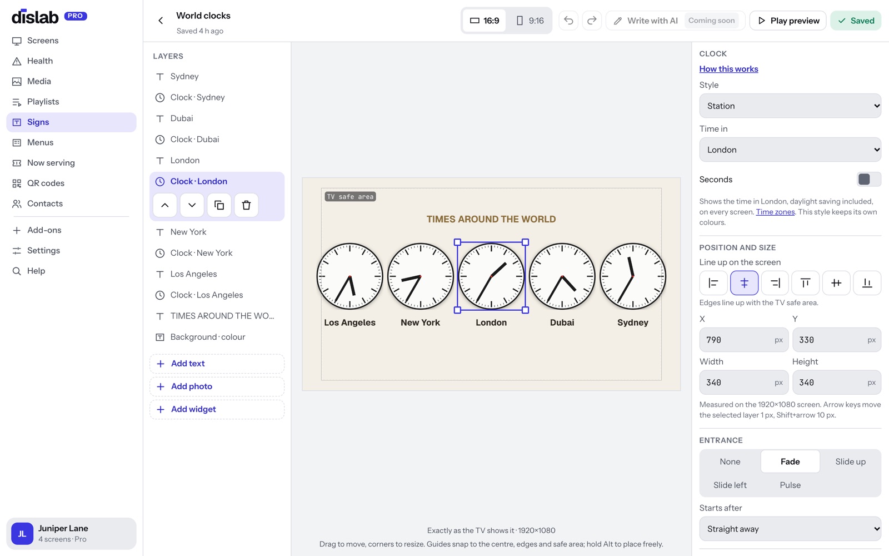Delete the Clock · London layer
Viewport: 889px width, 556px height.
click(246, 205)
